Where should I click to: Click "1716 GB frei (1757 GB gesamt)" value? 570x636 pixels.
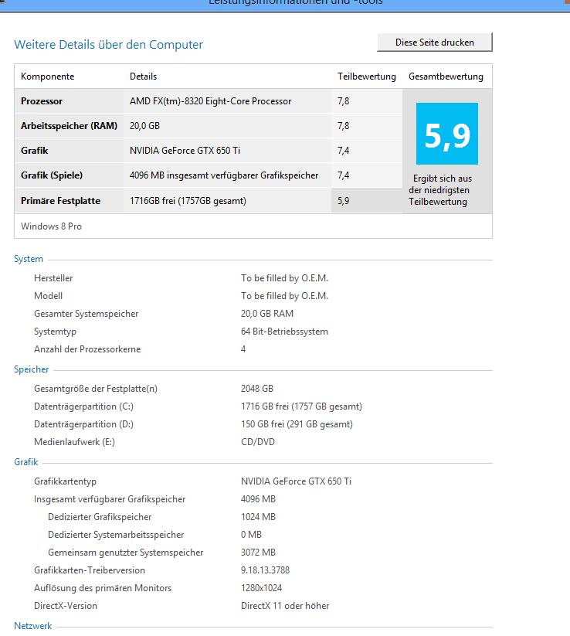click(x=301, y=406)
